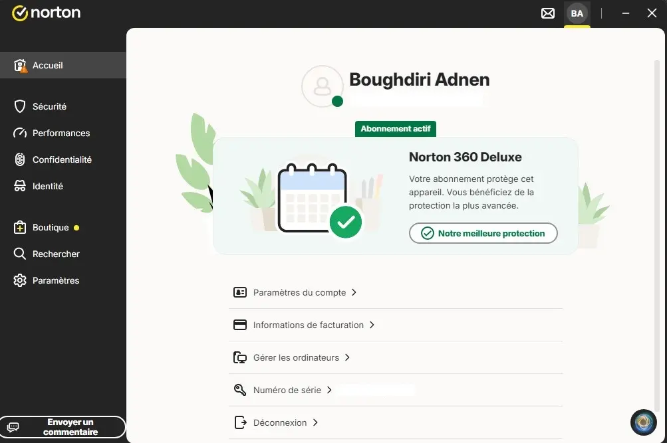This screenshot has height=443, width=667.
Task: Open Sécurité shield in sidebar
Action: [x=20, y=106]
